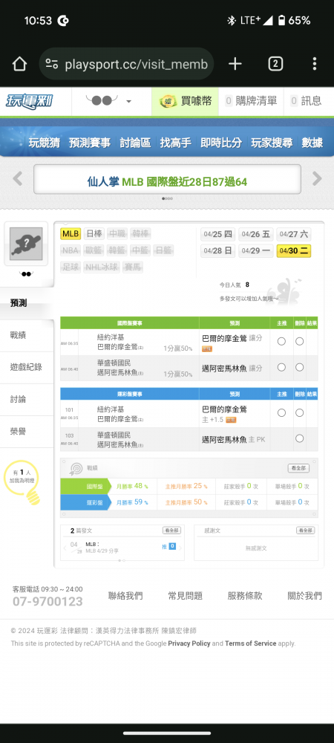Screen dimensions: 334x743
Task: Click the member avatar thumbnail
Action: [x=26, y=244]
